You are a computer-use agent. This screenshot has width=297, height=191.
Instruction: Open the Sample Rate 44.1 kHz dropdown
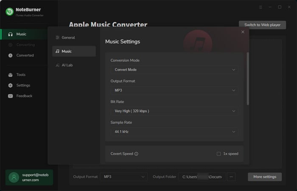[x=174, y=132]
